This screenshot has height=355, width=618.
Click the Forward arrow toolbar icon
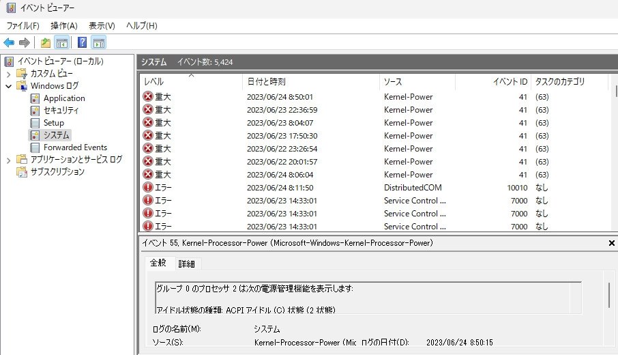point(25,42)
